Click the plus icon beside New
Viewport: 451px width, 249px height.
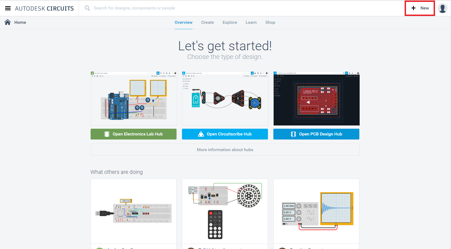coord(413,8)
